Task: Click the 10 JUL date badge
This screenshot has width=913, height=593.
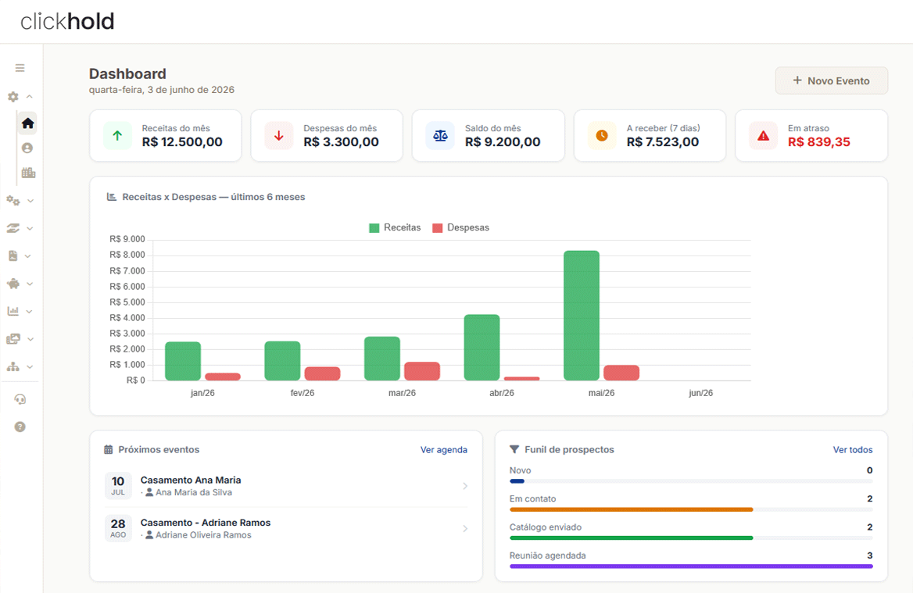Action: (x=118, y=486)
